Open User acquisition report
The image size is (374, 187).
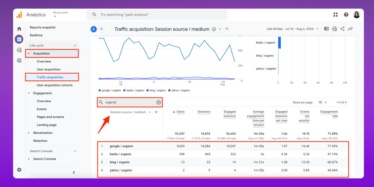coord(48,70)
